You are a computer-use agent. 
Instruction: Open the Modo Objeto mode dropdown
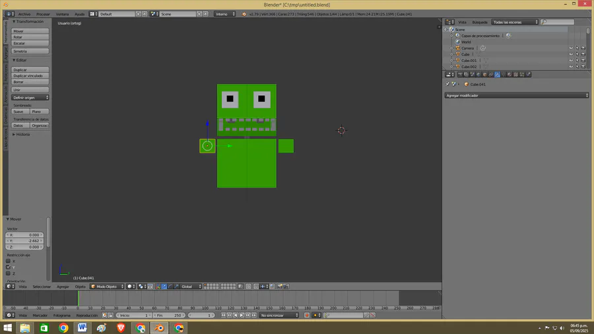point(107,286)
